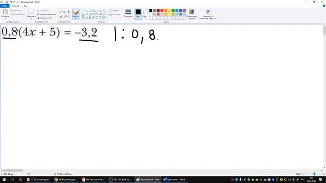Select the Right arrow shape
326x183 pixels.
[97, 14]
